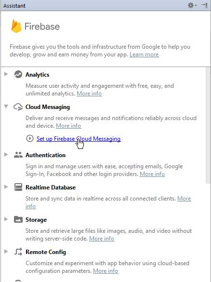The image size is (211, 282).
Task: Click the Realtime Database server icon
Action: pos(18,187)
